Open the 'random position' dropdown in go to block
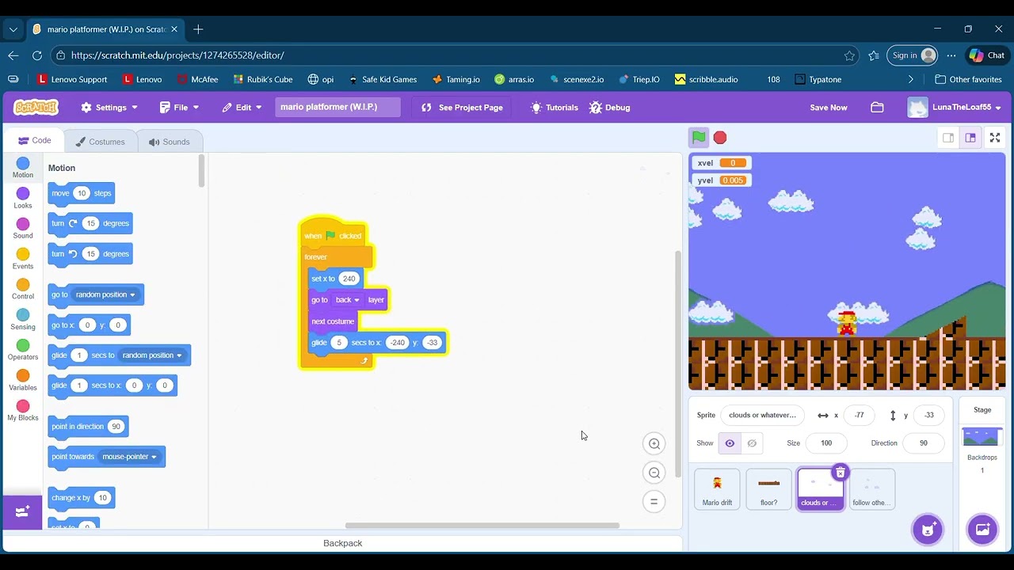The image size is (1014, 570). (105, 294)
